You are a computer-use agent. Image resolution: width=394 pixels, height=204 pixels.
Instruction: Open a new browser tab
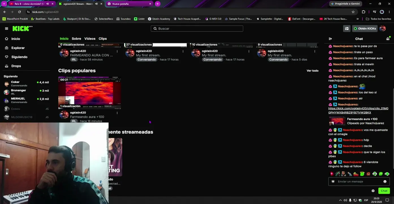[158, 4]
